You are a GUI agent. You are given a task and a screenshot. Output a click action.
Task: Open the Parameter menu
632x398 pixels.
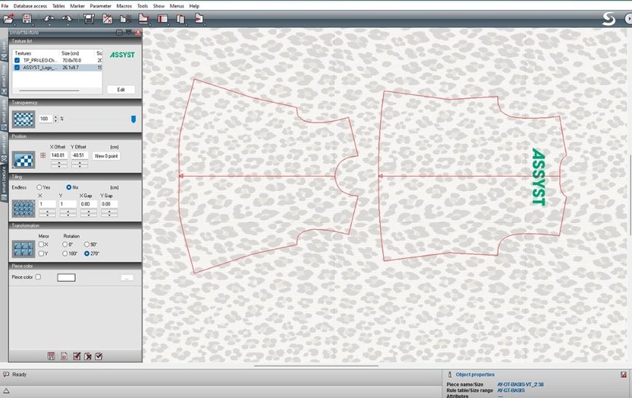(x=100, y=6)
